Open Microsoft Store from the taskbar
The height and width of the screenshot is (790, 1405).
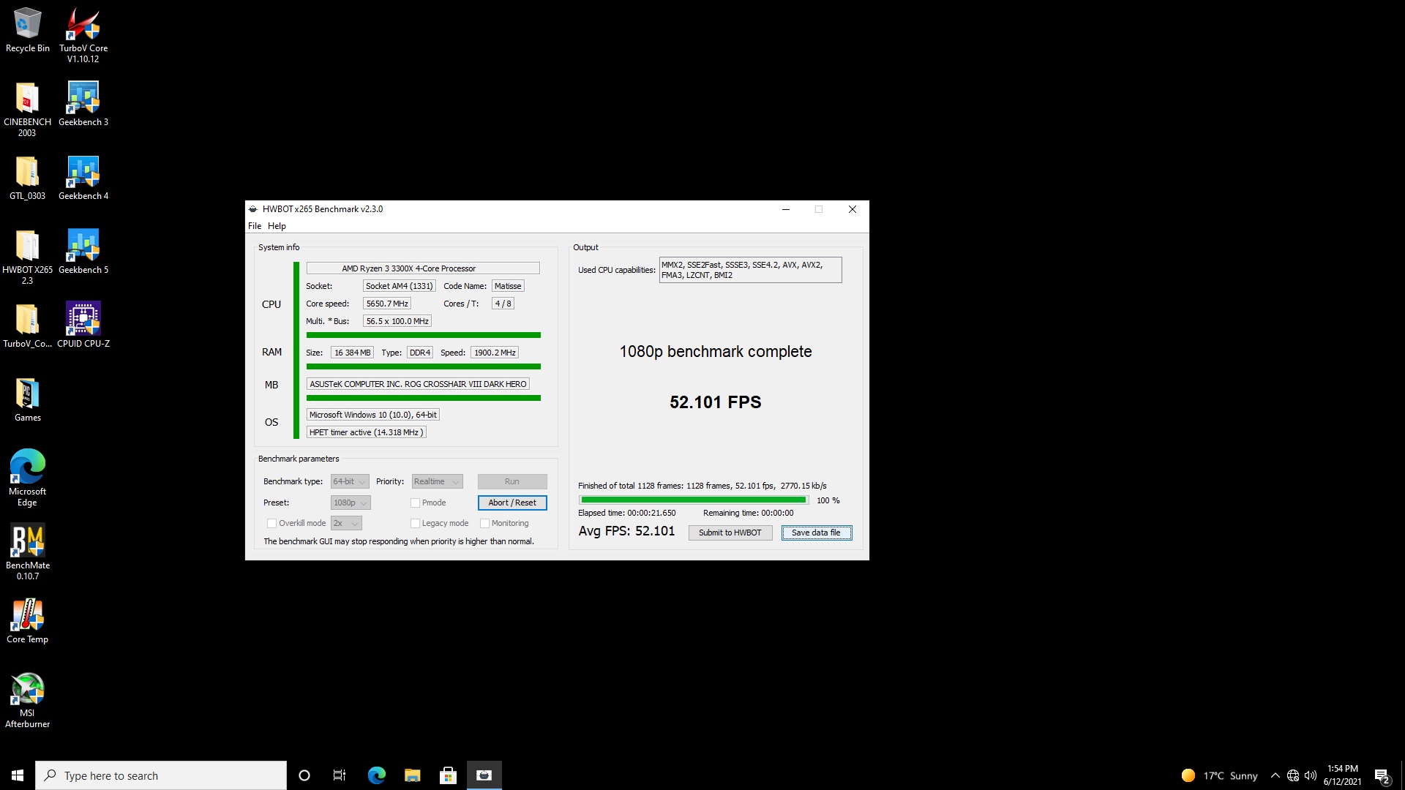coord(448,775)
